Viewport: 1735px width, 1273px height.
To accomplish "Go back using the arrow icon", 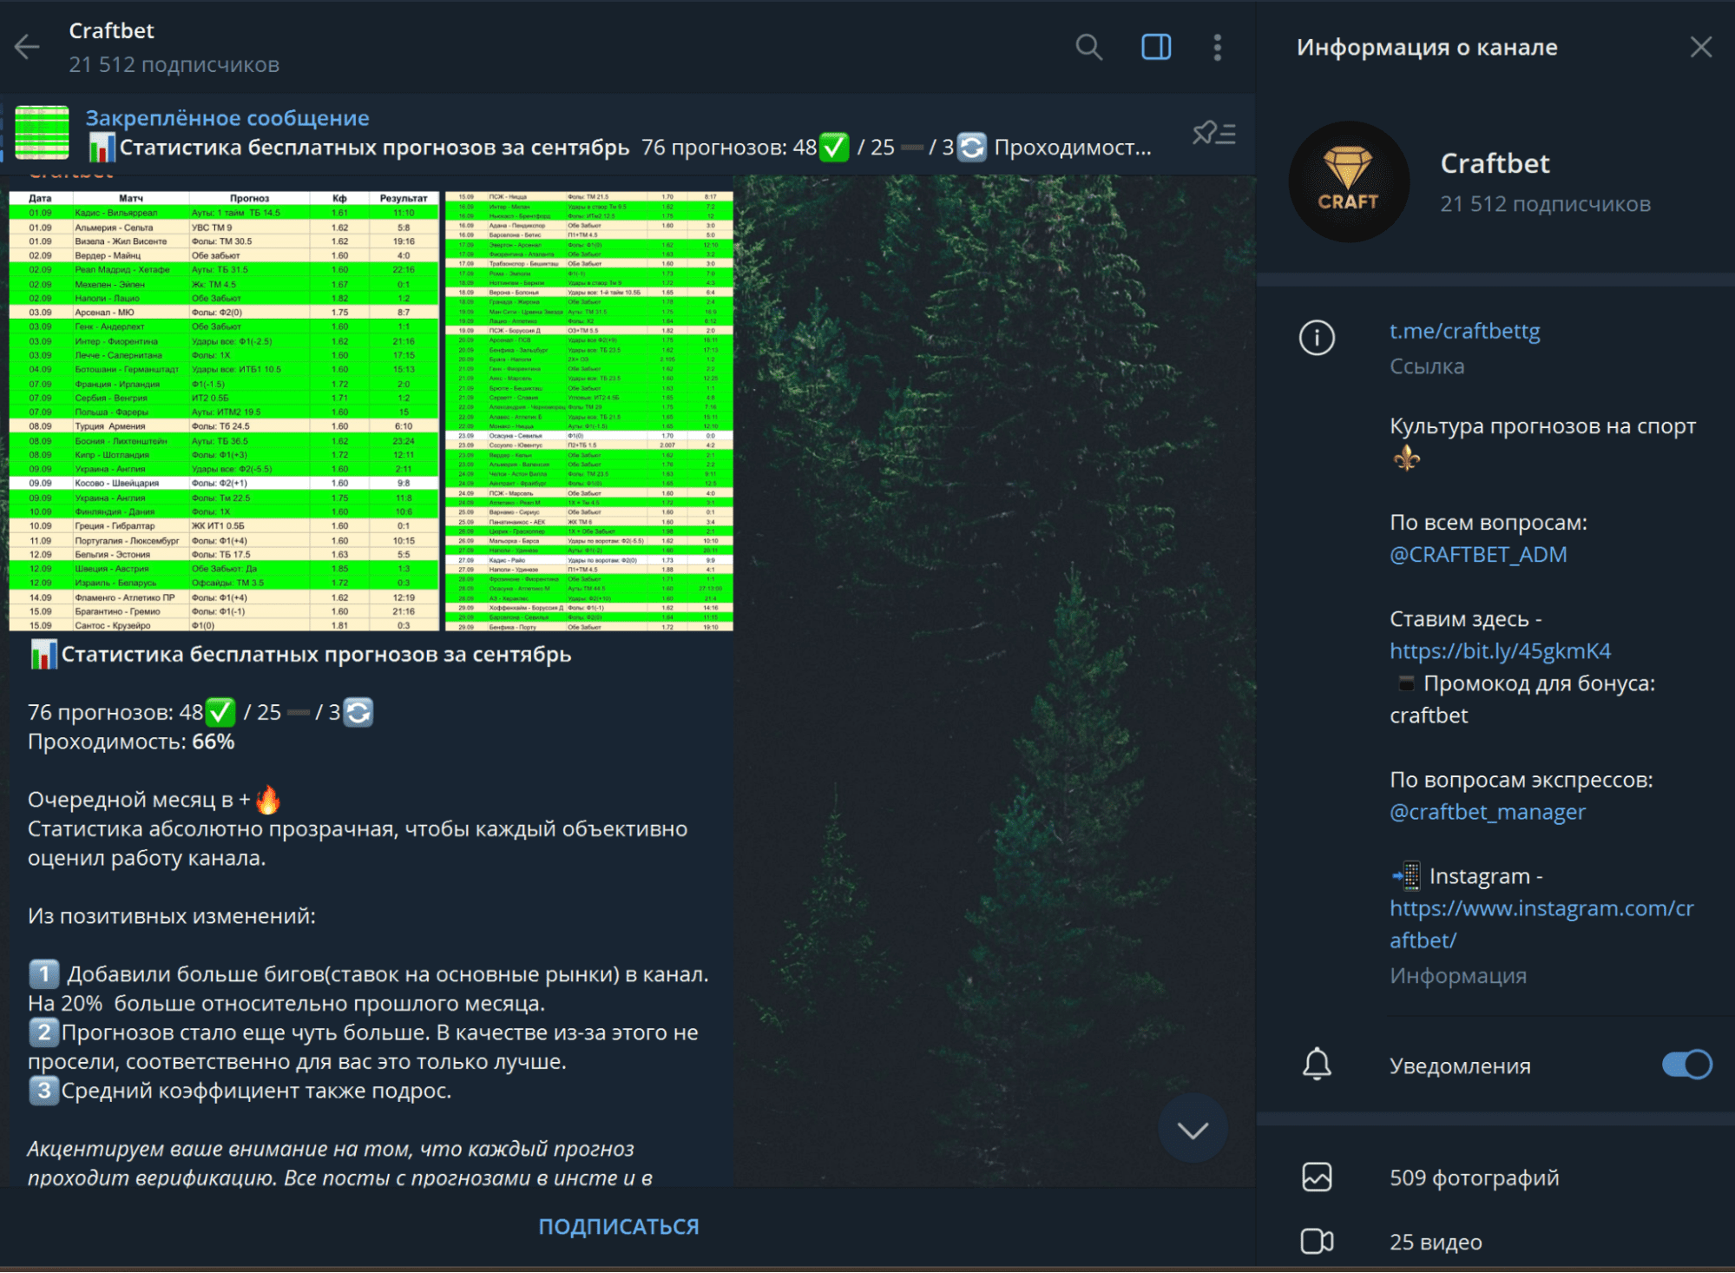I will (x=28, y=47).
